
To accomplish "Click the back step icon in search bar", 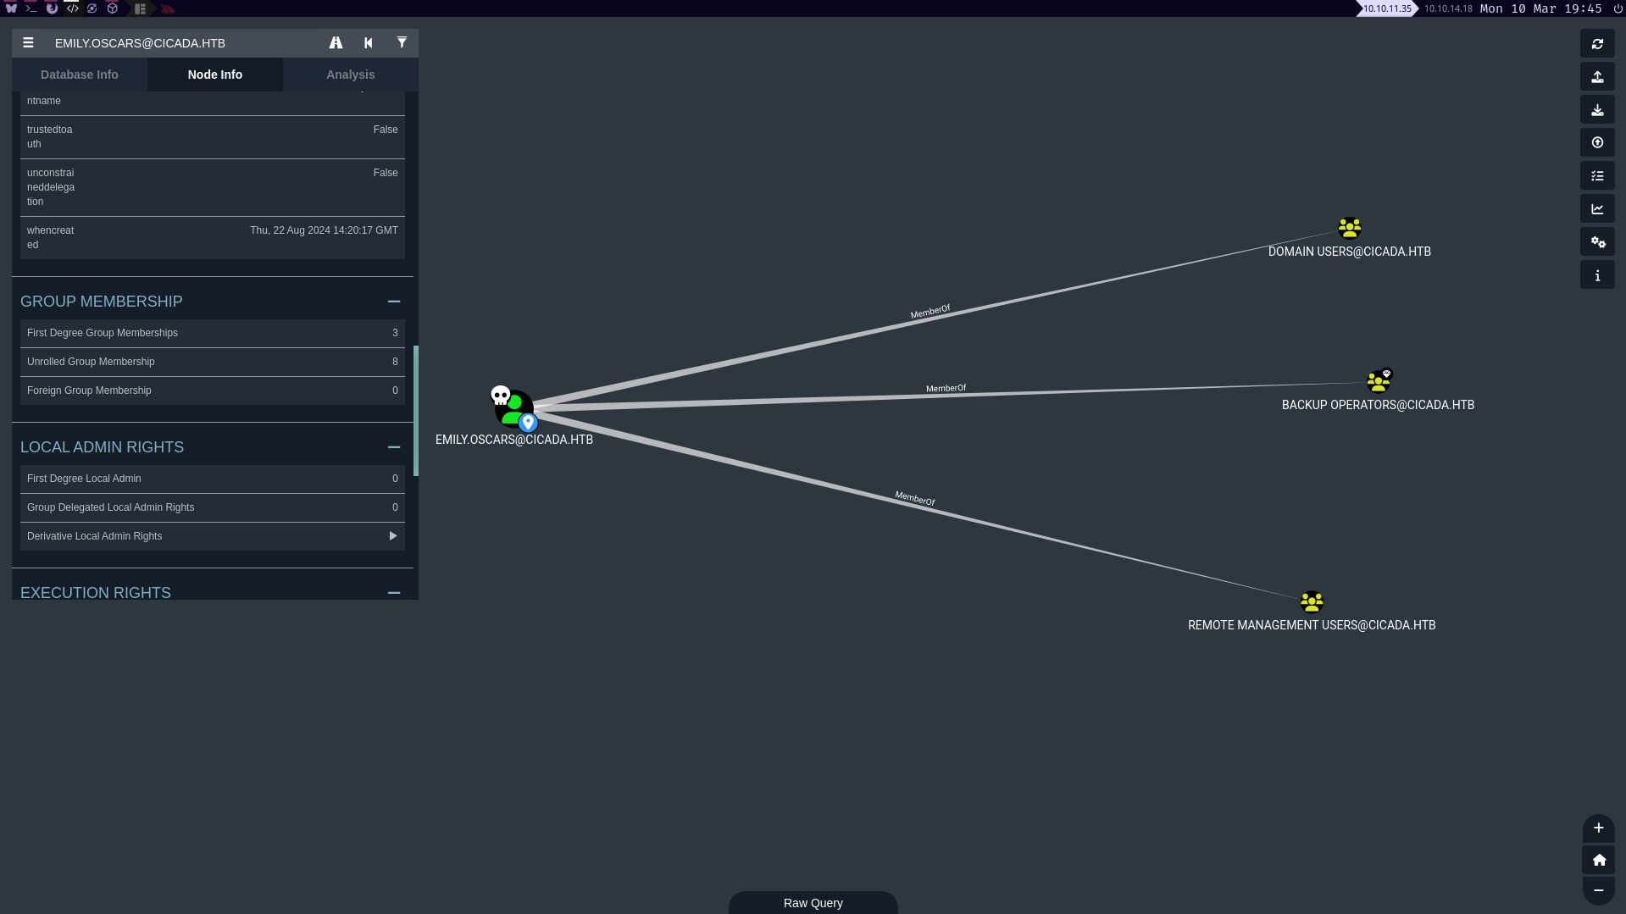I will pos(369,43).
